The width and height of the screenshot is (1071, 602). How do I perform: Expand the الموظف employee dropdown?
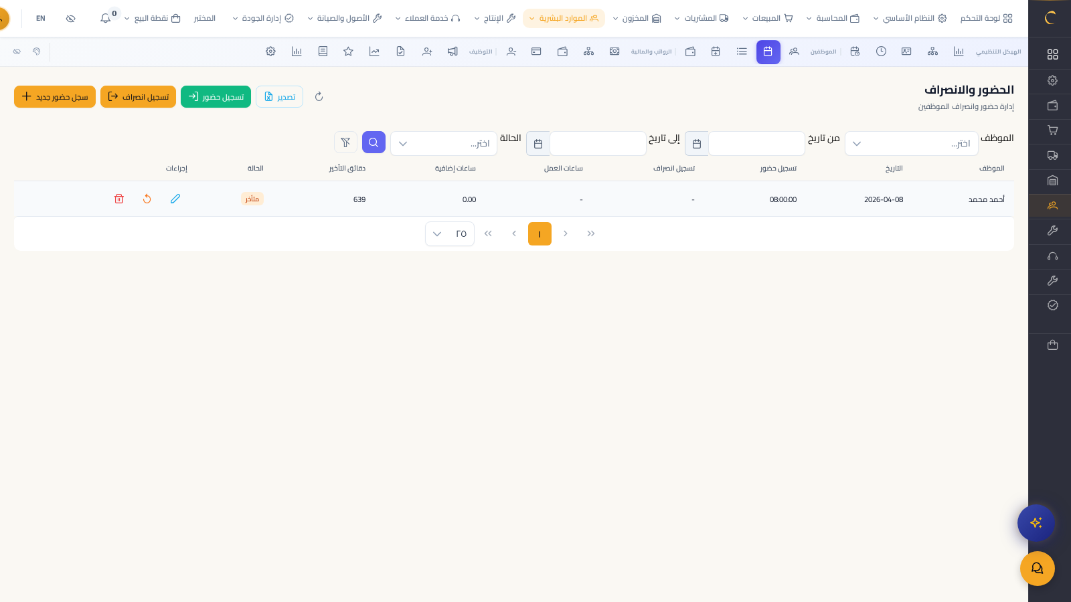click(x=911, y=144)
